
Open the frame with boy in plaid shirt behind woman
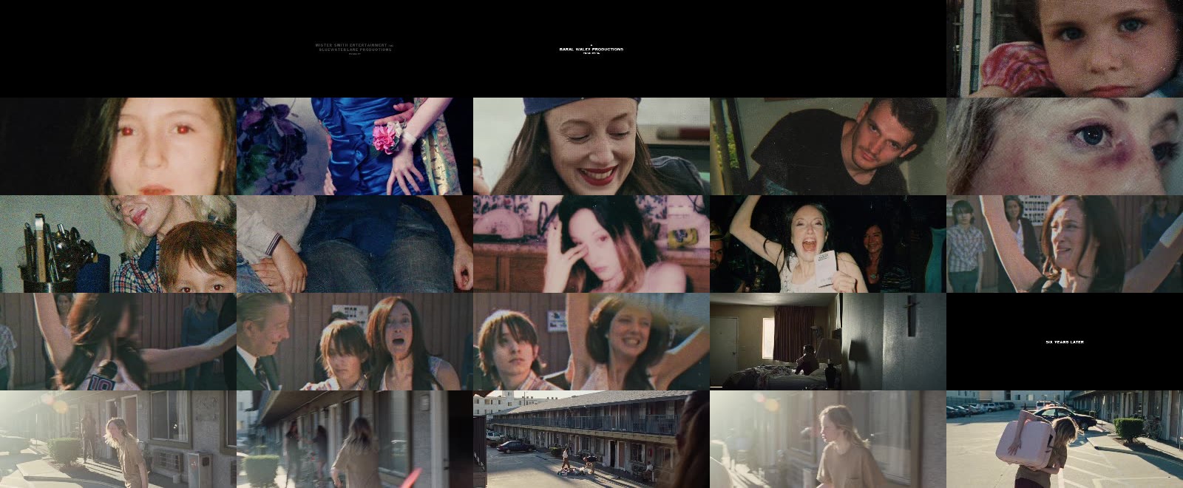click(x=1065, y=244)
